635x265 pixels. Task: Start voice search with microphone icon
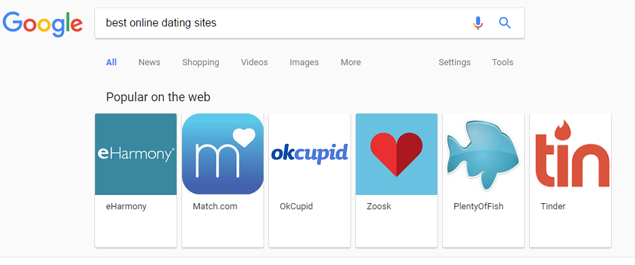pos(478,23)
